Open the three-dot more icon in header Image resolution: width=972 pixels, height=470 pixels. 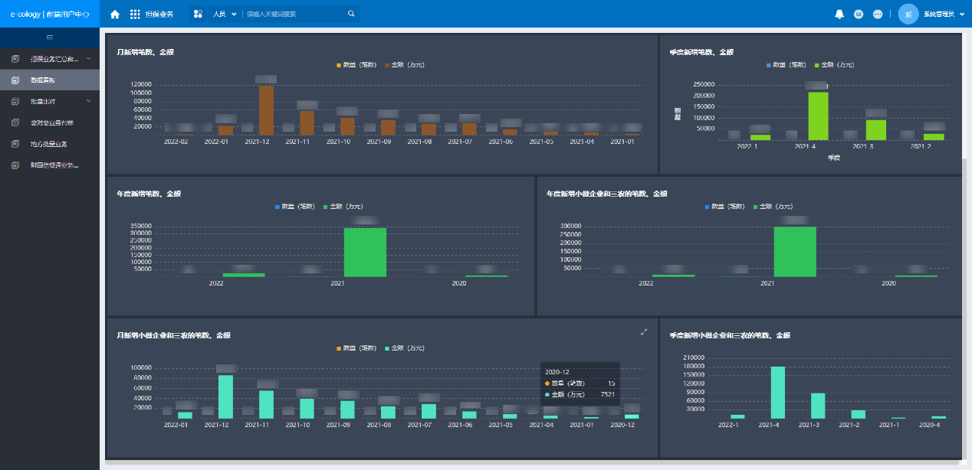[x=878, y=14]
